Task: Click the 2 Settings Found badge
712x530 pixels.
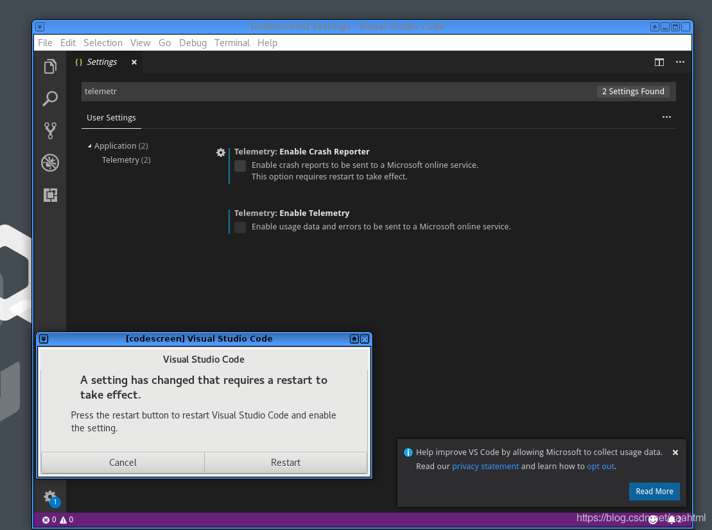Action: point(633,92)
